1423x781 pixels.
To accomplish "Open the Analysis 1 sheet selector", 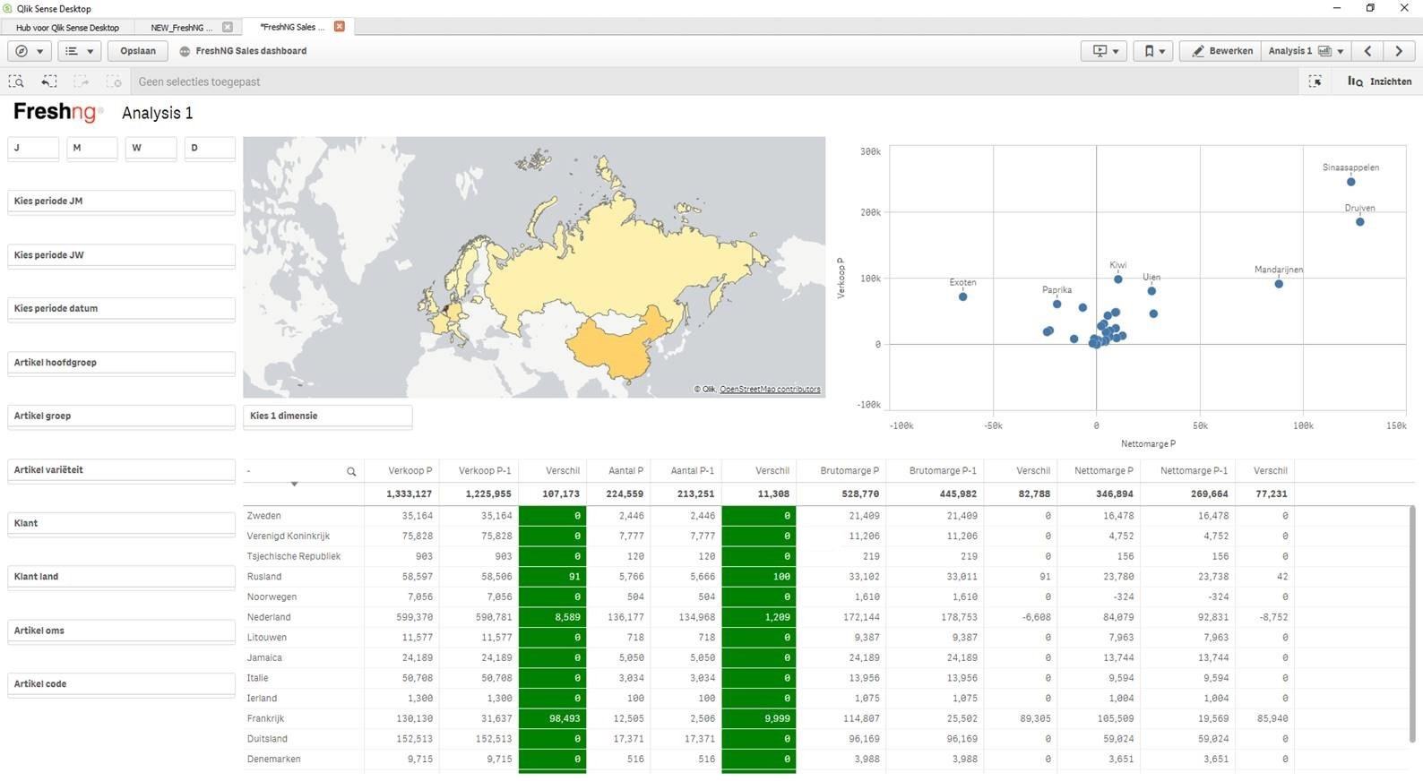I will (x=1306, y=51).
